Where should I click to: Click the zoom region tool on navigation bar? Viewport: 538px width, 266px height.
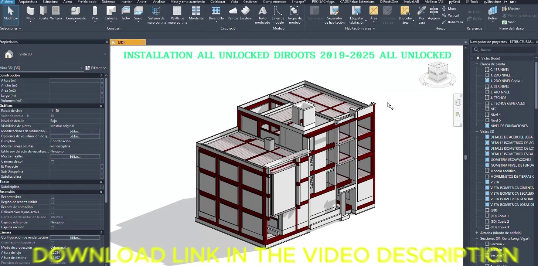(x=458, y=115)
